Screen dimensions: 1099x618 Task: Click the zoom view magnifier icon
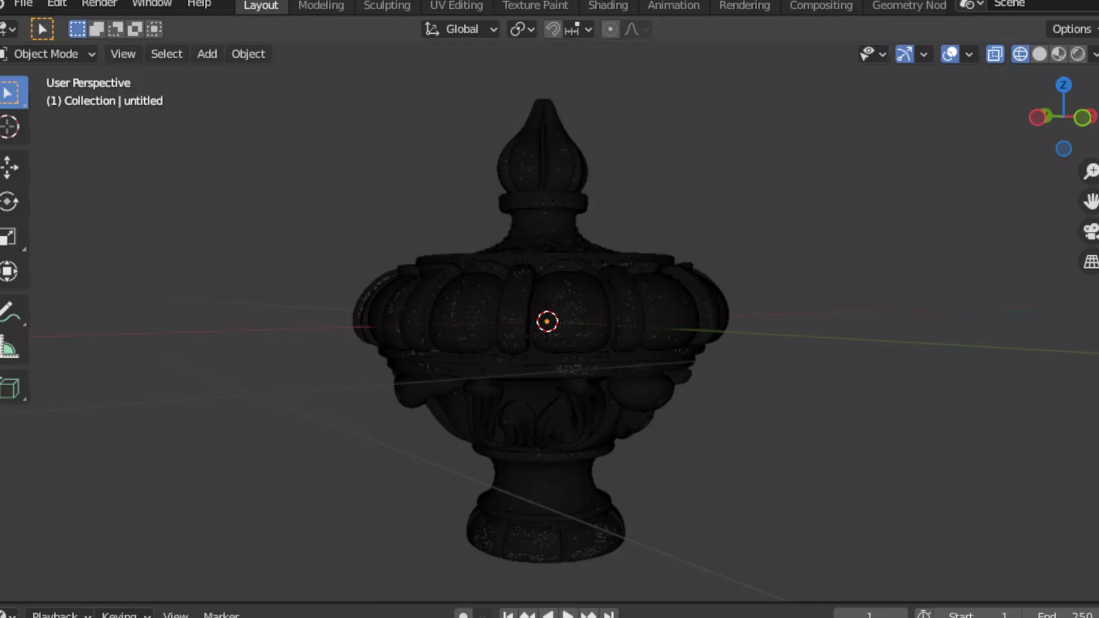1090,171
